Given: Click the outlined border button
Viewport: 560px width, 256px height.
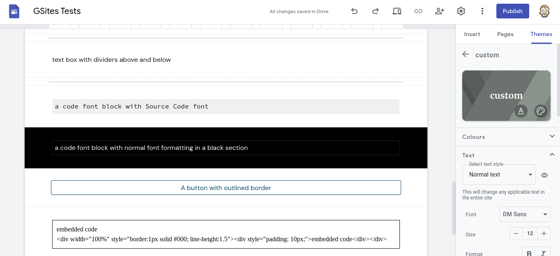Looking at the screenshot, I should coord(226,188).
